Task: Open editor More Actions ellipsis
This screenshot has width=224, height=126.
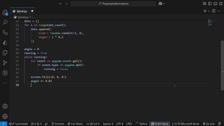Action: 219,11
